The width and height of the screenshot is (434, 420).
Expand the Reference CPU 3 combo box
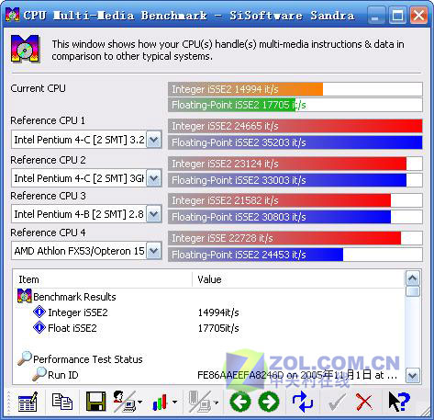153,214
